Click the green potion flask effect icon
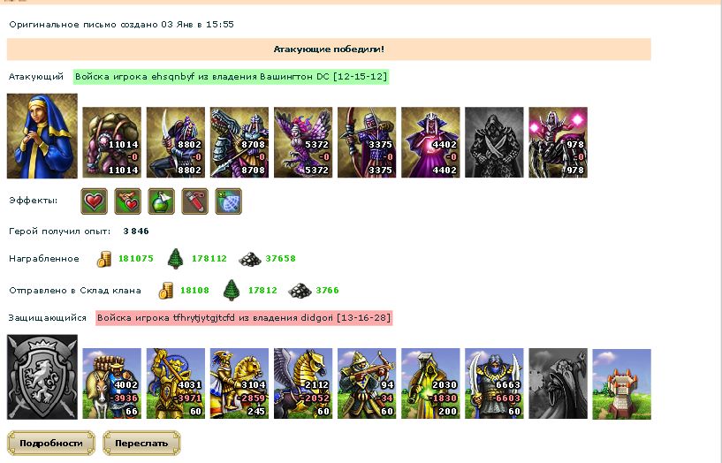Viewport: 722px width, 463px height. (x=161, y=201)
